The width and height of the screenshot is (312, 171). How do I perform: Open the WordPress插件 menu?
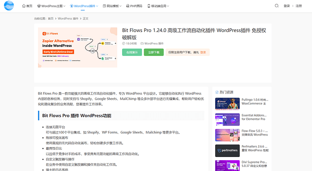84,6
